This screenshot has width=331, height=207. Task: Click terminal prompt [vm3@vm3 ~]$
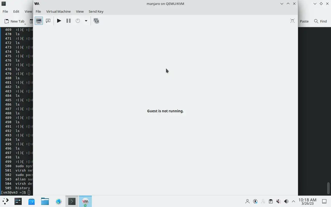pos(13,193)
